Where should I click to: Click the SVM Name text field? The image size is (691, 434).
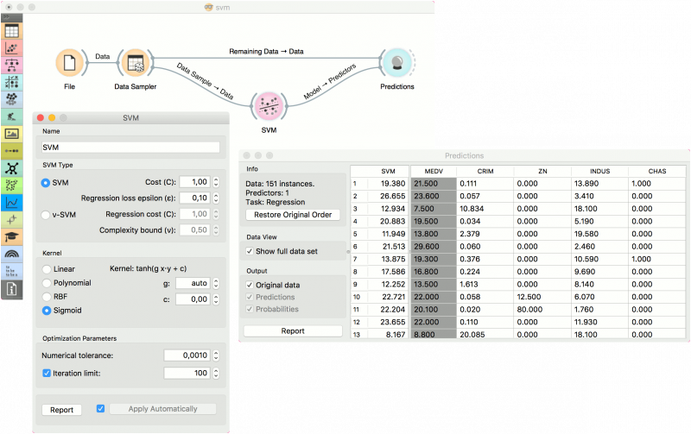click(x=130, y=147)
